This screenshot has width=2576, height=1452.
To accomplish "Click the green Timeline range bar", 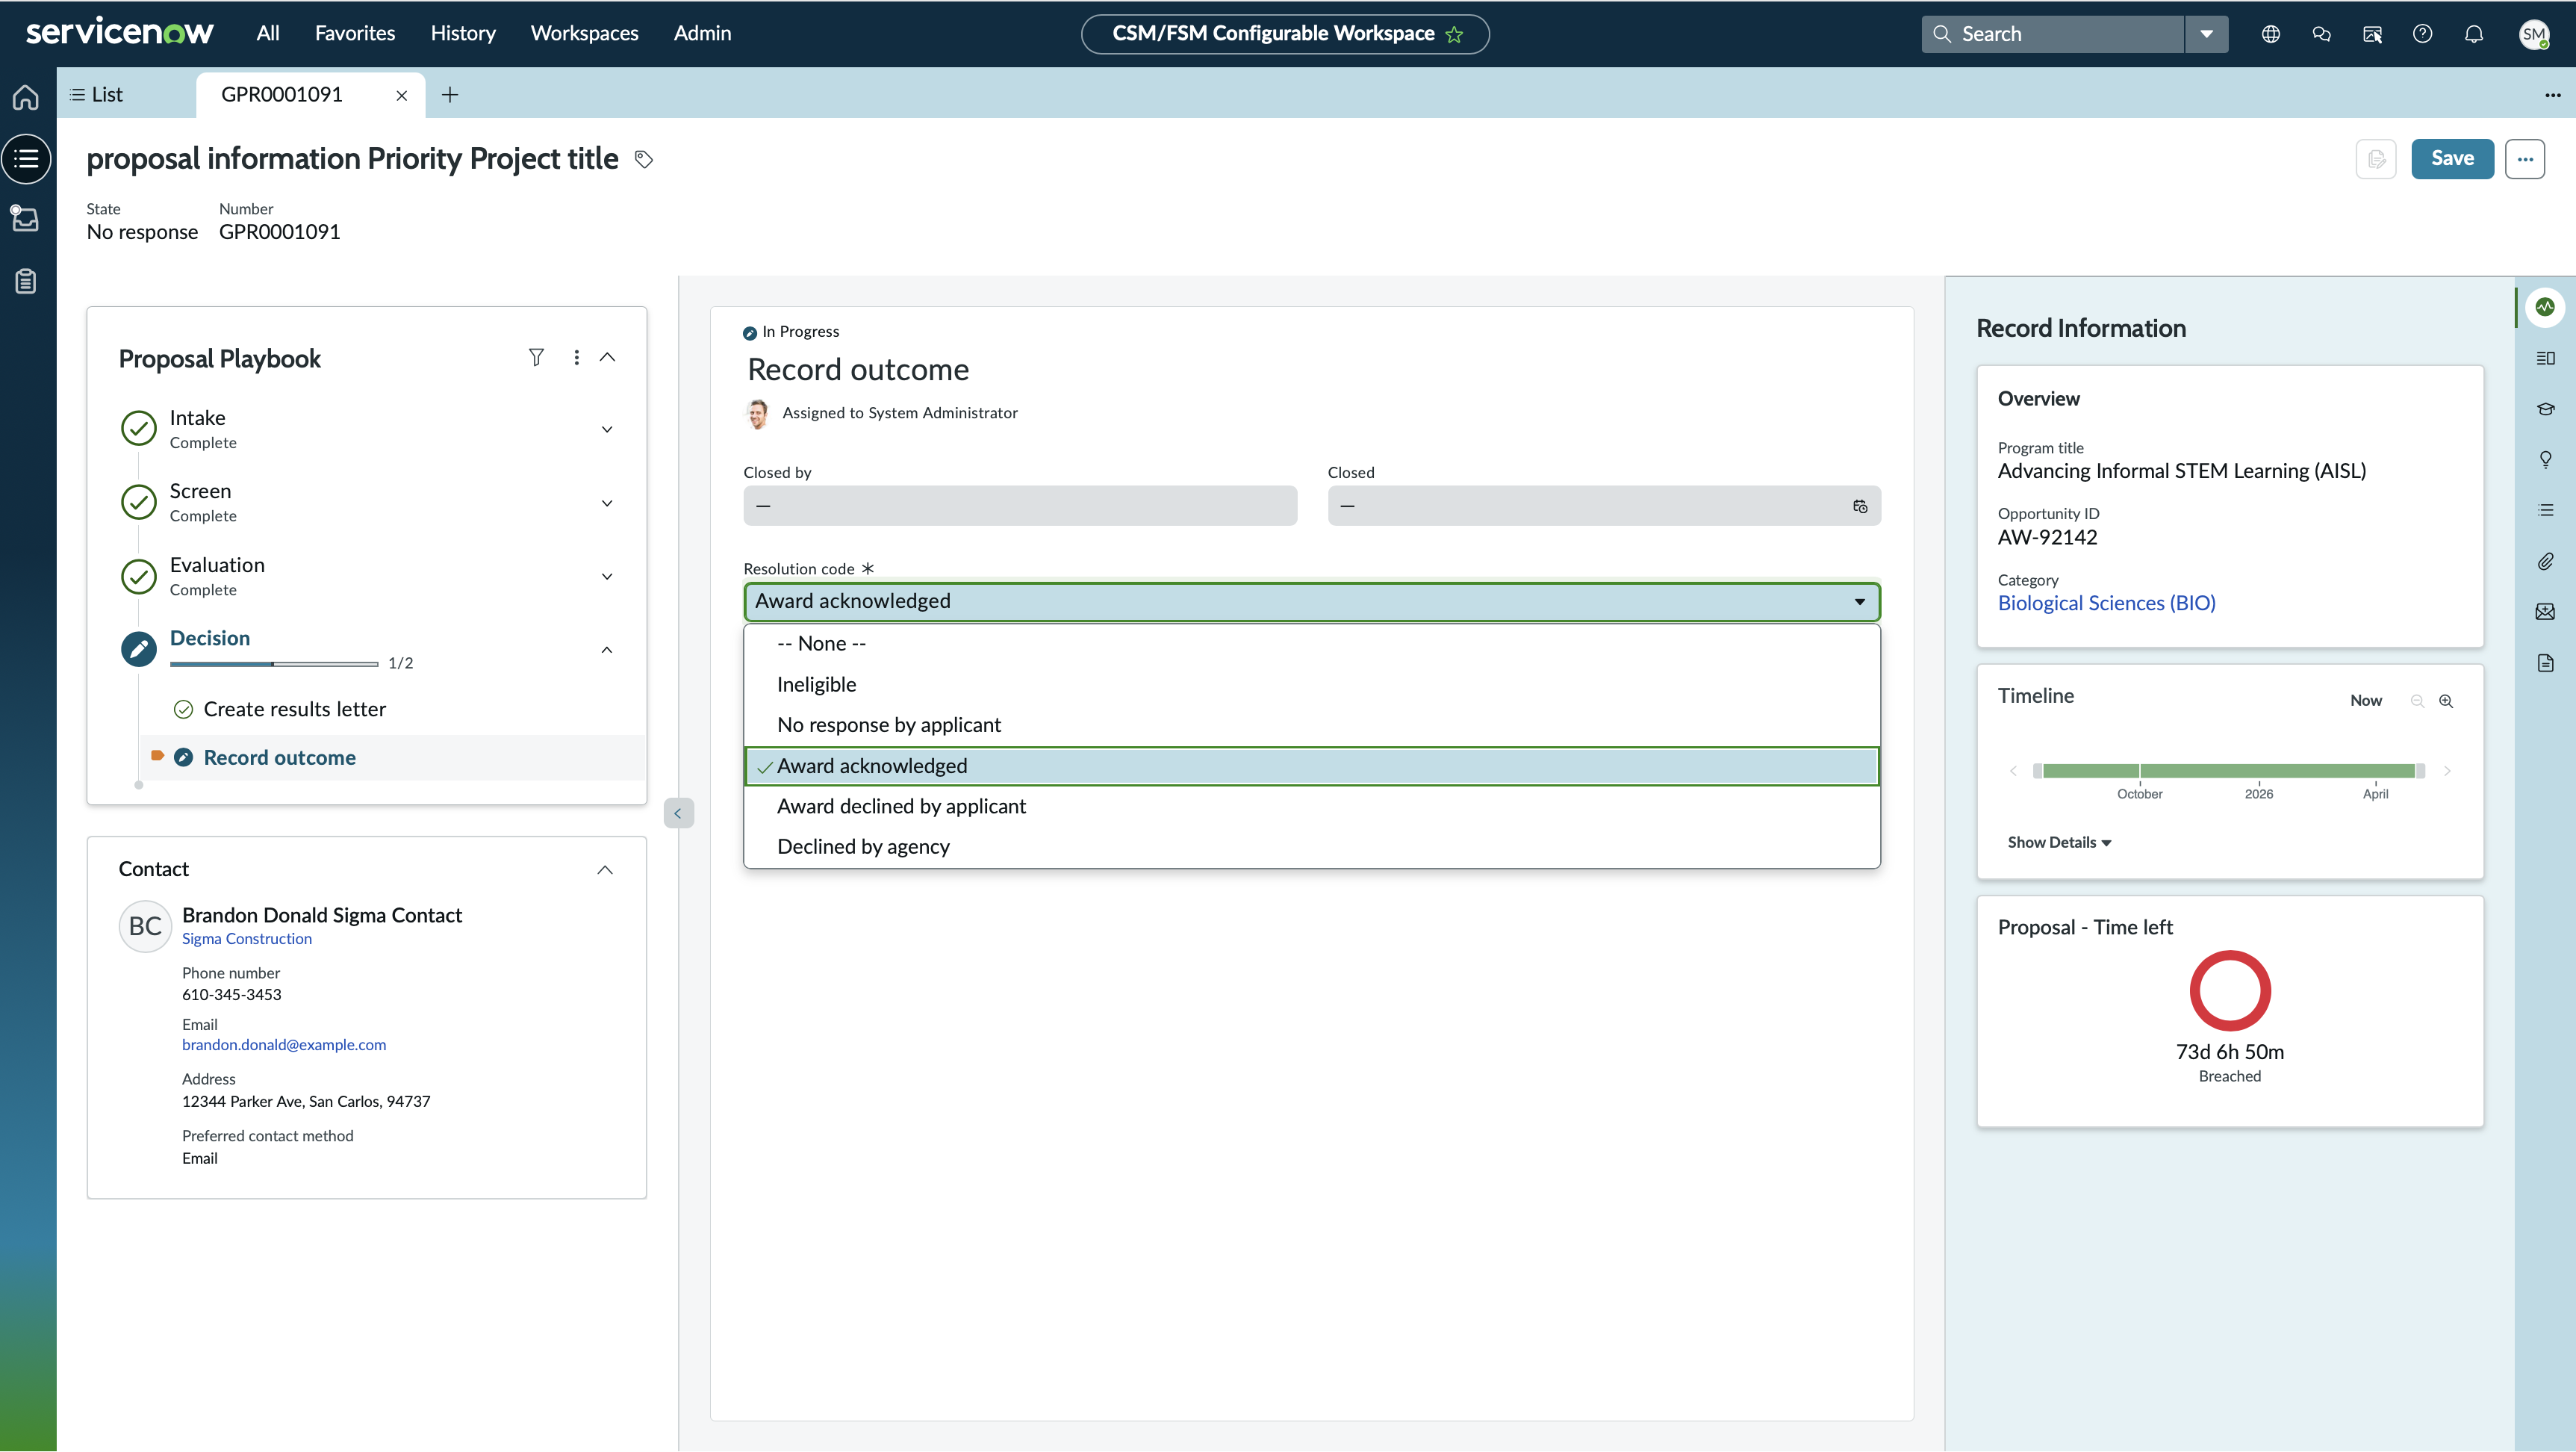I will point(2229,771).
